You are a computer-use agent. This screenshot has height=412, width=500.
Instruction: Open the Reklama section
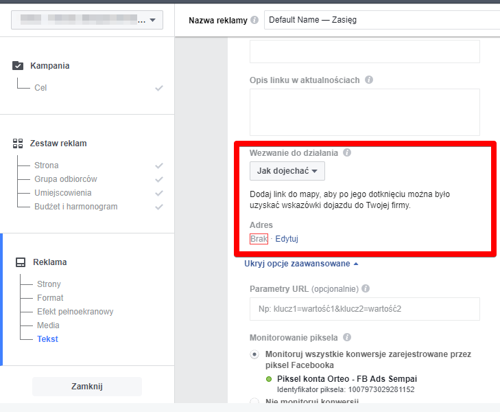coord(50,262)
